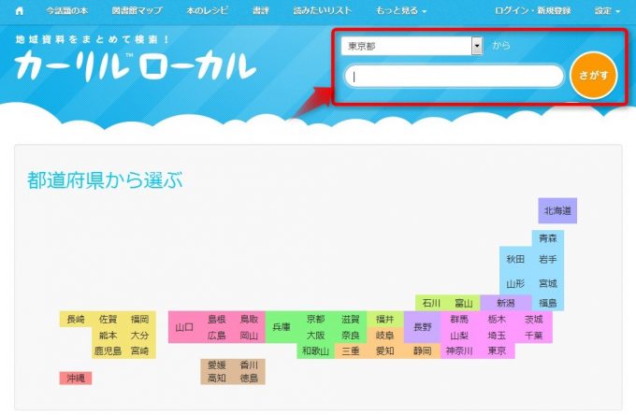The height and width of the screenshot is (415, 636).
Task: Select 栃木 on the prefecture map
Action: pos(497,319)
